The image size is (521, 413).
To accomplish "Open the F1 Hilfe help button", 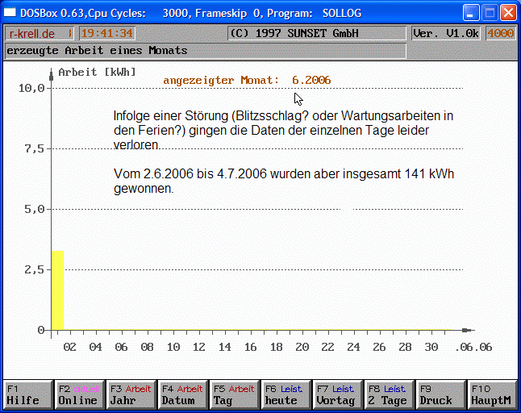I will pos(28,394).
